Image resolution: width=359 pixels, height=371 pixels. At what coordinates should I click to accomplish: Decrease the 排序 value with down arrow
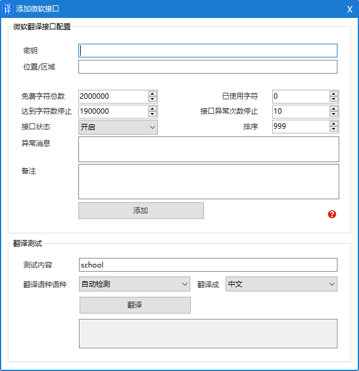(x=334, y=129)
